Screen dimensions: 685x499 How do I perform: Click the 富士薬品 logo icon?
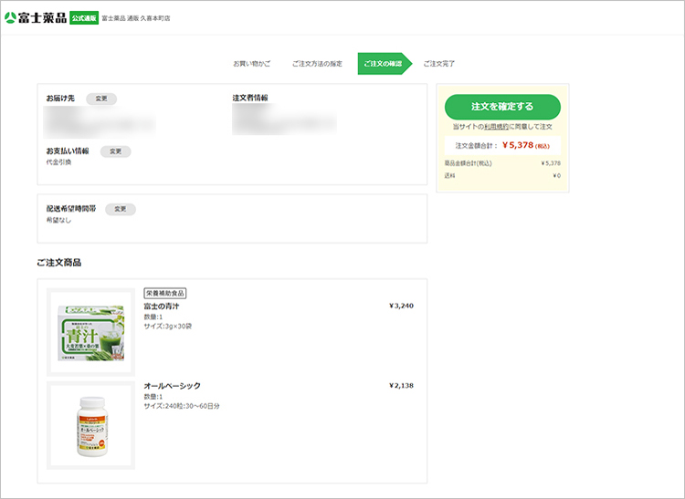pos(10,18)
